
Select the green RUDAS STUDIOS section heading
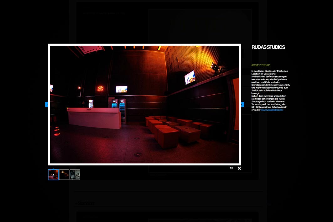(260, 65)
